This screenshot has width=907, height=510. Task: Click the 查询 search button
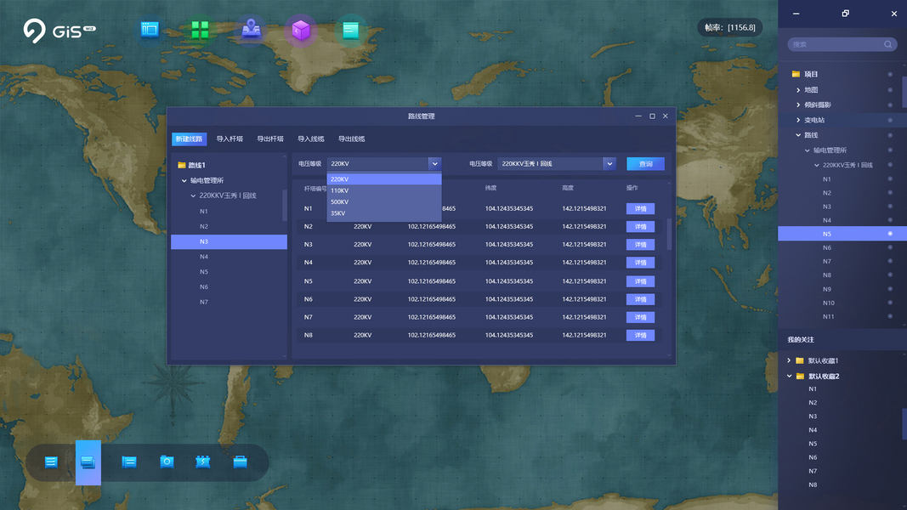pyautogui.click(x=645, y=164)
